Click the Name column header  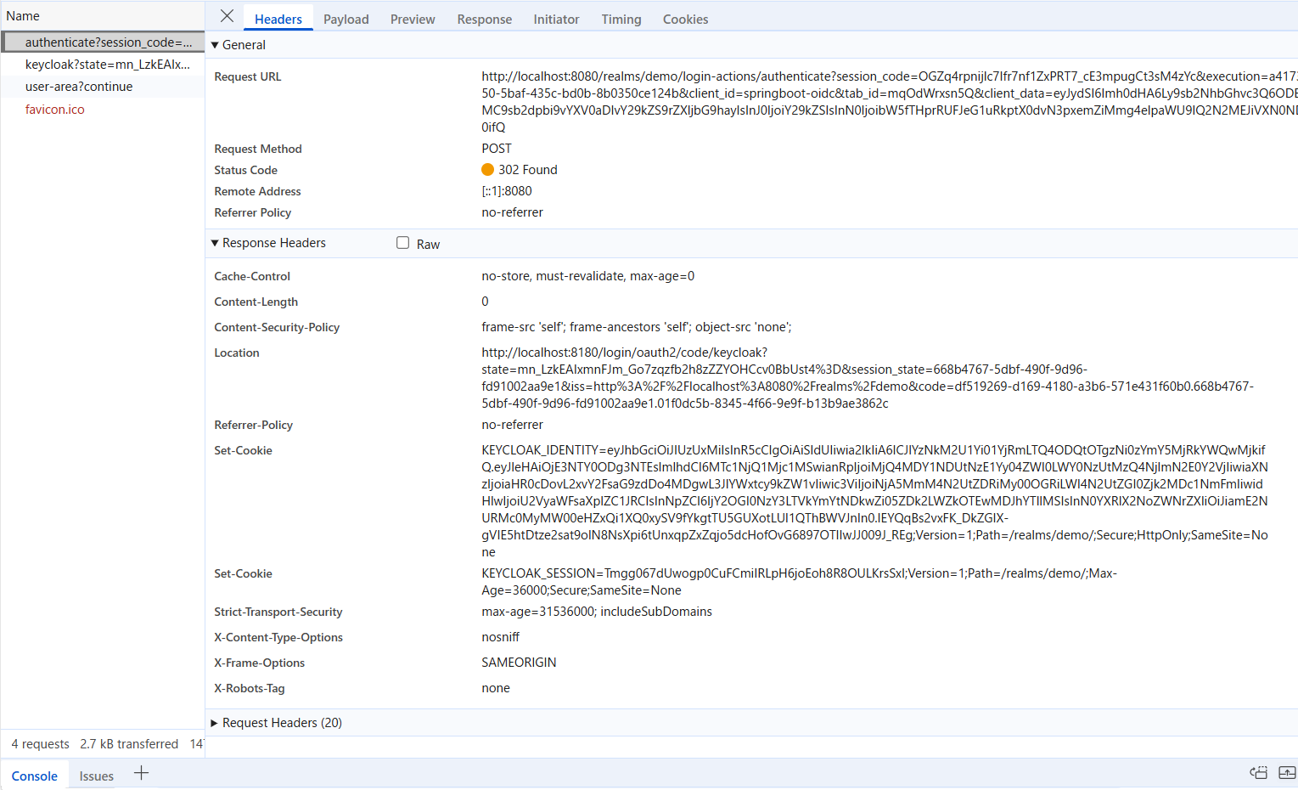[x=23, y=15]
